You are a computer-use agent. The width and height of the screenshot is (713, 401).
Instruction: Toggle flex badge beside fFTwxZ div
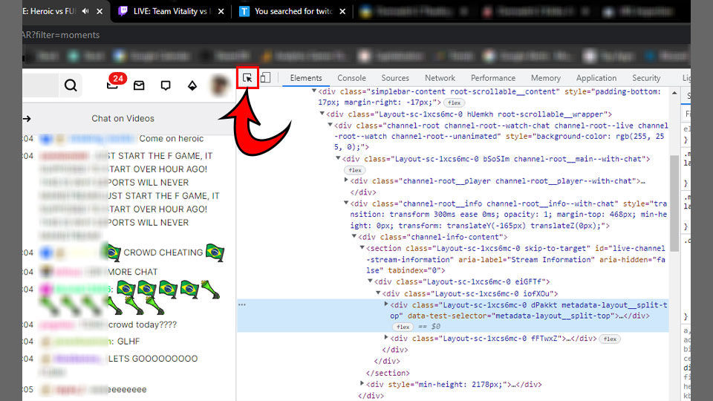click(610, 339)
